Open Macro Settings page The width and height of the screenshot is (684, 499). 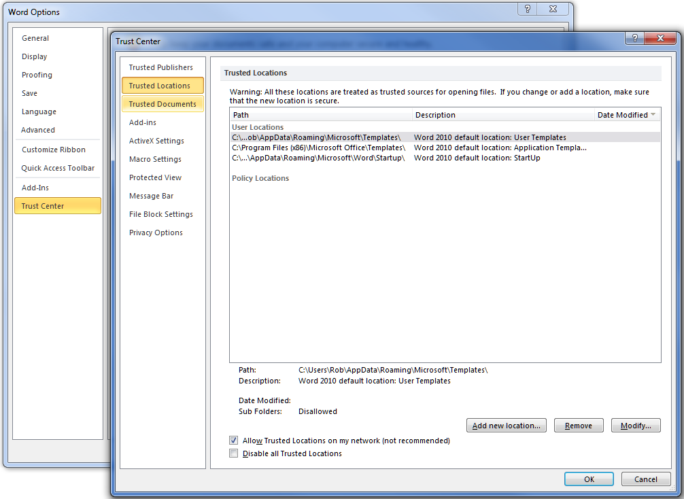tap(155, 159)
